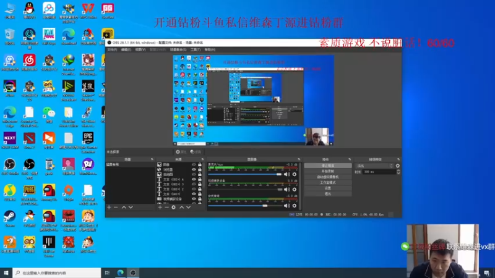This screenshot has width=495, height=278.
Task: Adjust the 视频捕获设备 volume slider
Action: pos(245,190)
